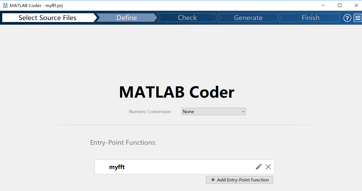The width and height of the screenshot is (362, 191).
Task: Edit myfft with the pencil icon
Action: pos(258,167)
